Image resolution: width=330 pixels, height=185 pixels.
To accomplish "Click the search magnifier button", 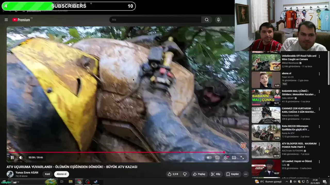I will point(207,20).
